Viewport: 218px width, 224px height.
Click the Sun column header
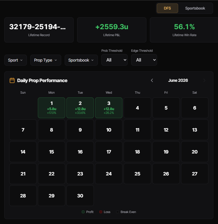[x=23, y=92]
